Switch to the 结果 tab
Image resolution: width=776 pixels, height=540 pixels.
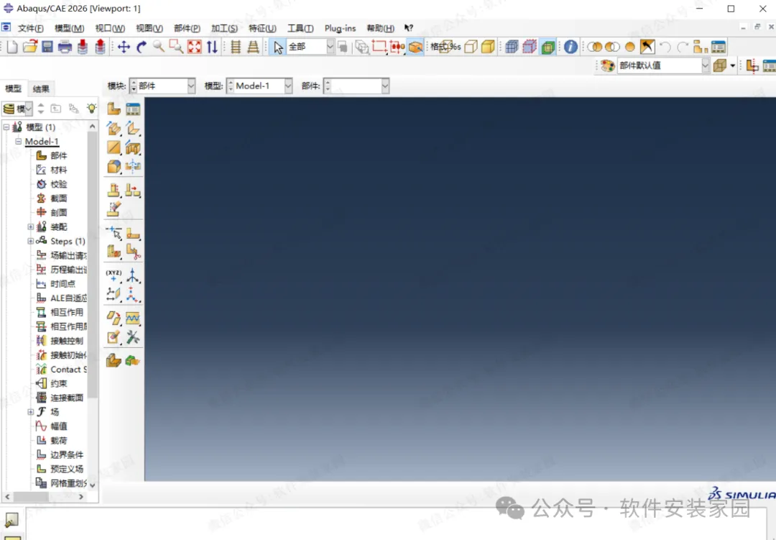41,88
